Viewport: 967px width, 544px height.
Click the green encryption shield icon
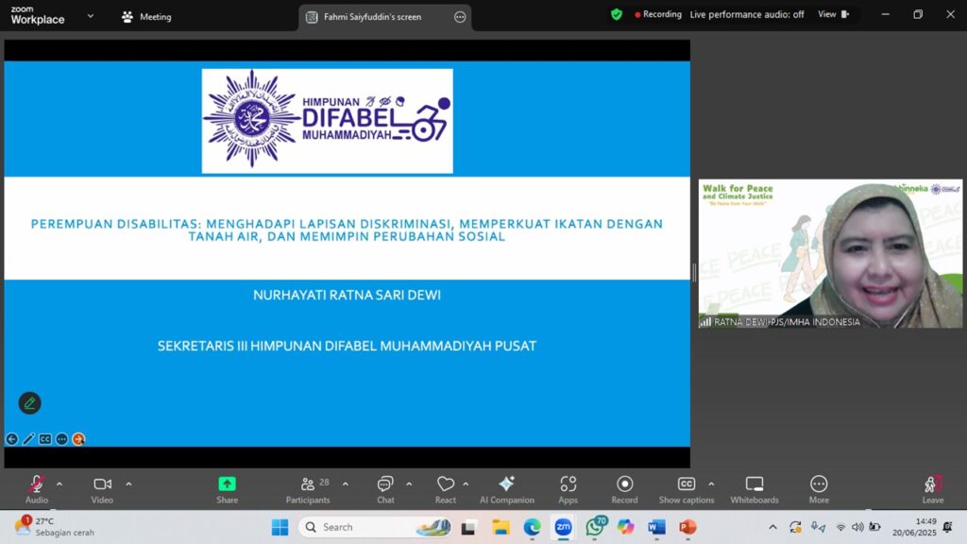[616, 14]
